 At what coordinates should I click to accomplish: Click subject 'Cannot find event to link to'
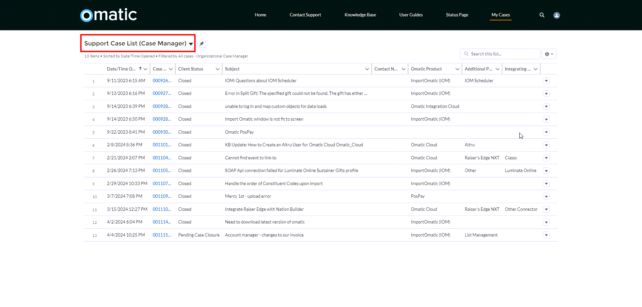(x=250, y=158)
